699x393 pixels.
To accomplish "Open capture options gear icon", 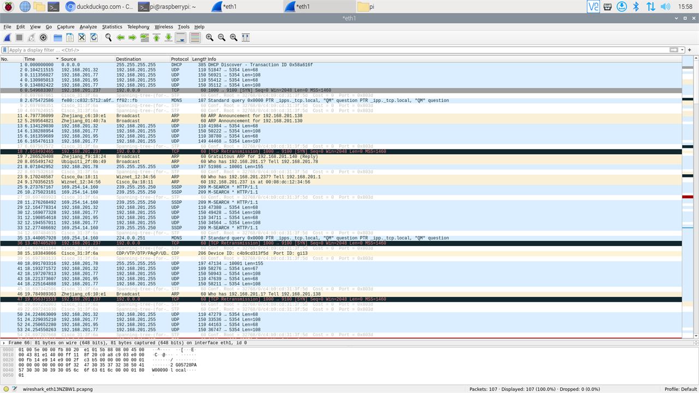I will click(43, 38).
